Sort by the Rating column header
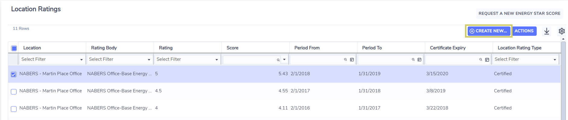Viewport: 568px width, 120px height. (x=166, y=48)
